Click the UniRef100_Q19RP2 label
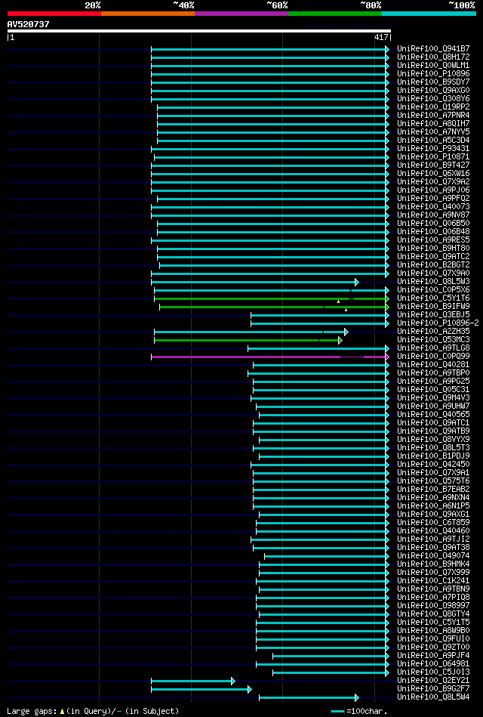Viewport: 483px width, 717px height. pos(433,107)
